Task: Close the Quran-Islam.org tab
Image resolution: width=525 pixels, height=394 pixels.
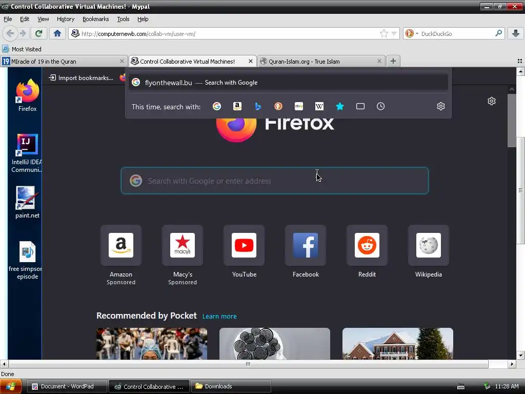Action: (x=379, y=61)
